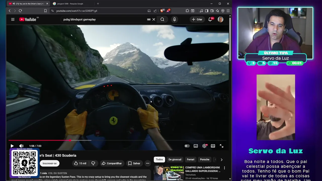Open site settings icon in the address bar
This screenshot has height=181, width=322.
52,11
